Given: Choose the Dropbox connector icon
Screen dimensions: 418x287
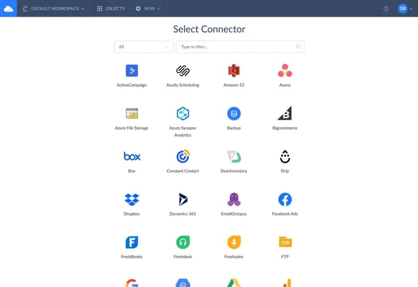Looking at the screenshot, I should point(132,199).
